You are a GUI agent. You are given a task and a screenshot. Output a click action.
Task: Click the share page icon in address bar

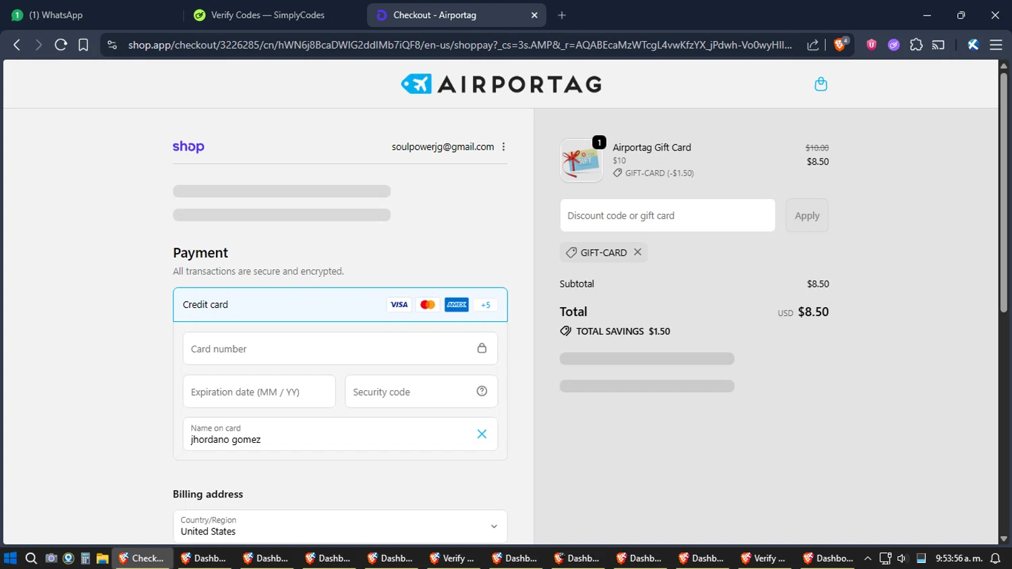(813, 45)
